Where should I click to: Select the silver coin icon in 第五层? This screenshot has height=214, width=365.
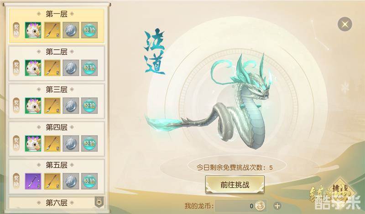[x=71, y=181]
